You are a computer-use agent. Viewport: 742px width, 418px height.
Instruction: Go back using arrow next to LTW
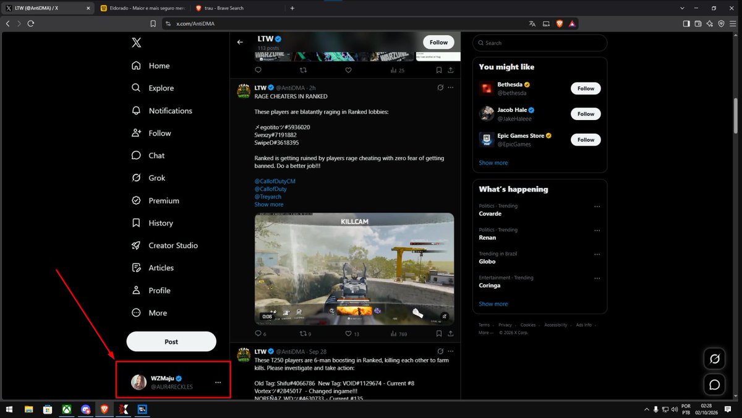point(240,42)
